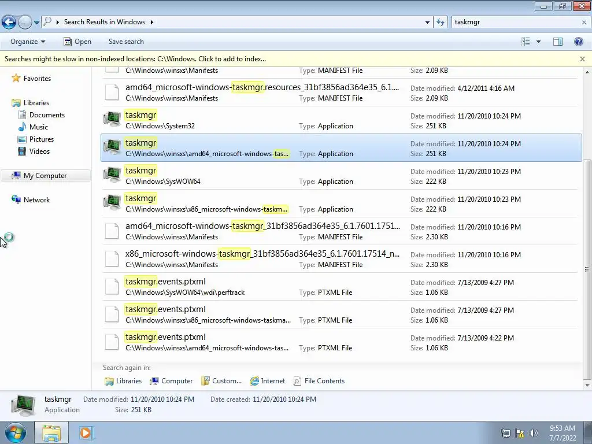Search again on the Internet

pyautogui.click(x=267, y=381)
